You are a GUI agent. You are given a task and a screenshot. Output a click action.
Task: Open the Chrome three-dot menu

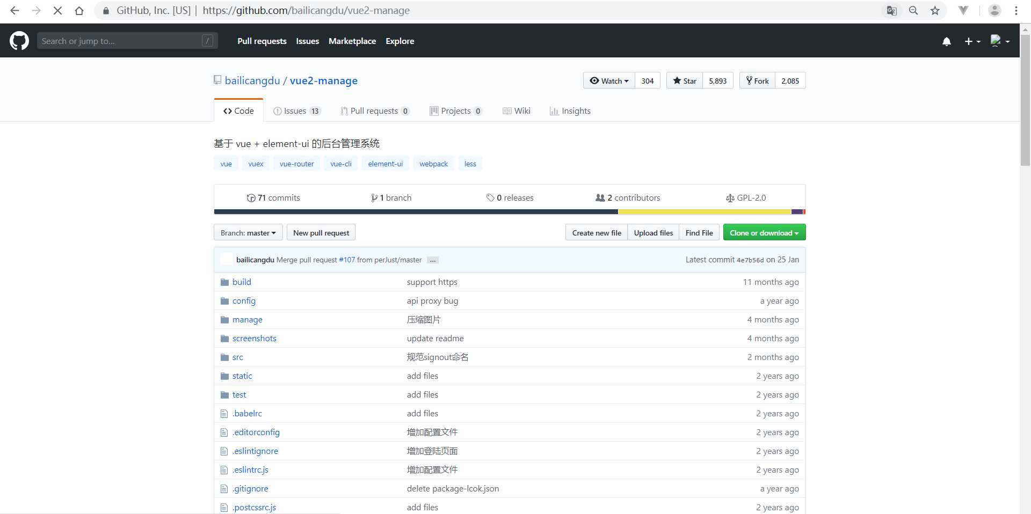tap(1016, 11)
